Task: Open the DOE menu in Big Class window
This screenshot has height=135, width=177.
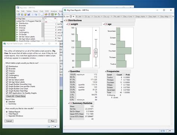Action: pos(47,11)
